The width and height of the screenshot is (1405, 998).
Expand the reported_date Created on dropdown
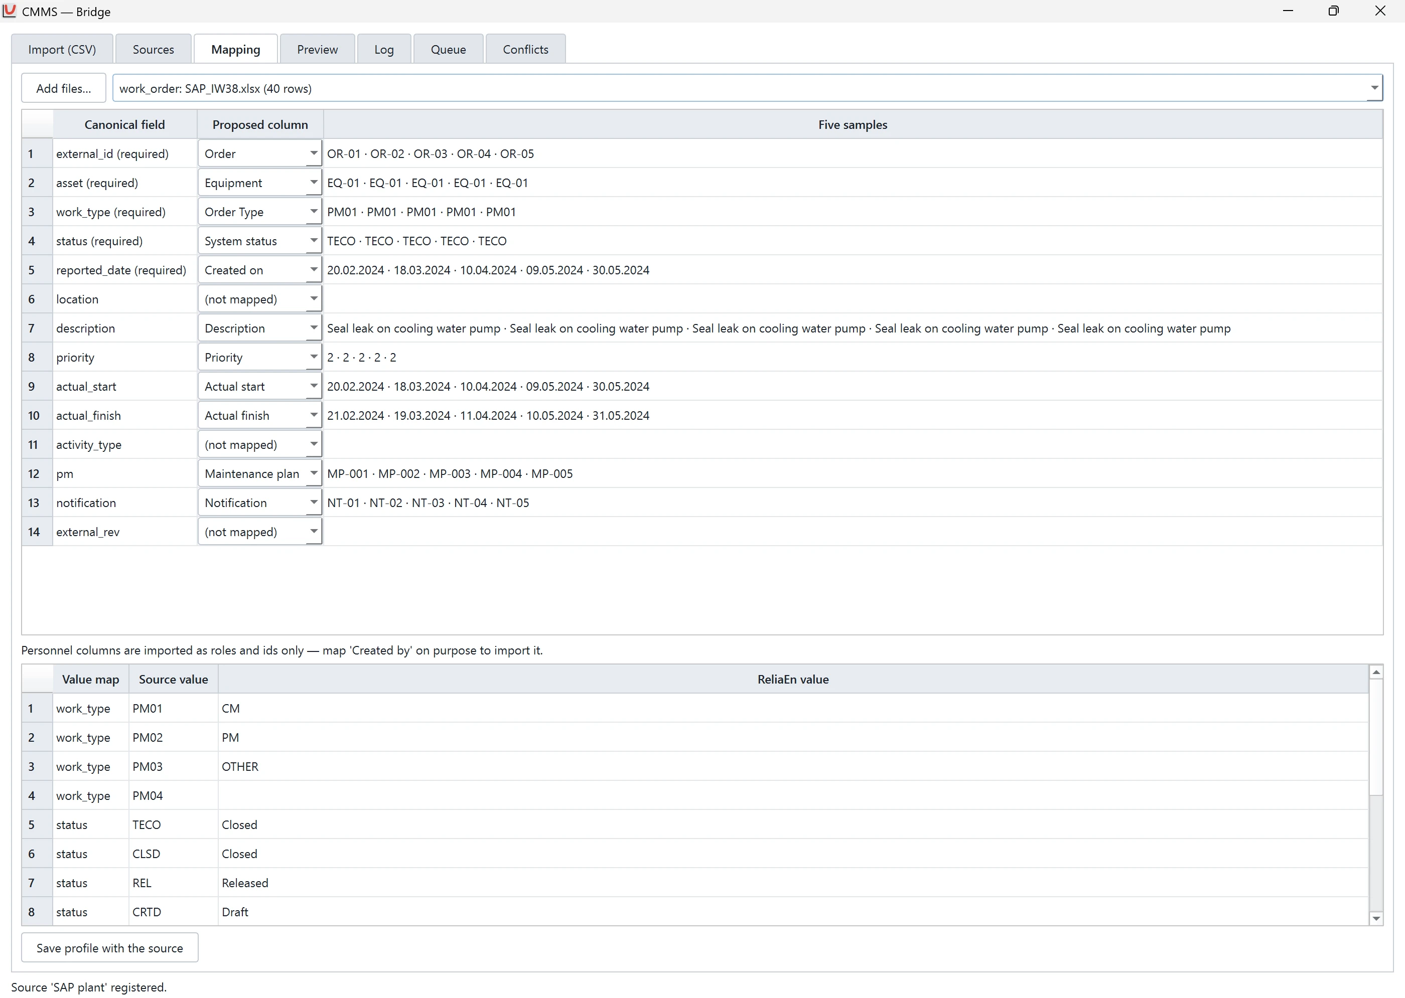pyautogui.click(x=259, y=270)
